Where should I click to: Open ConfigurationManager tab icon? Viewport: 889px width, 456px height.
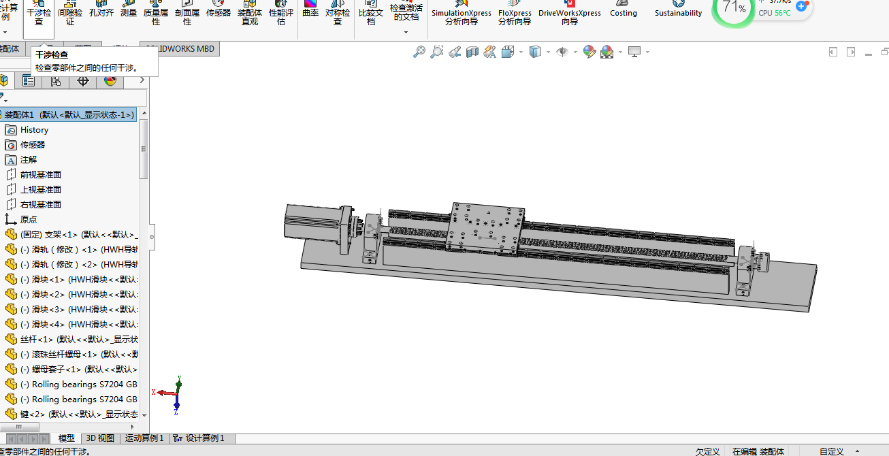coord(56,81)
